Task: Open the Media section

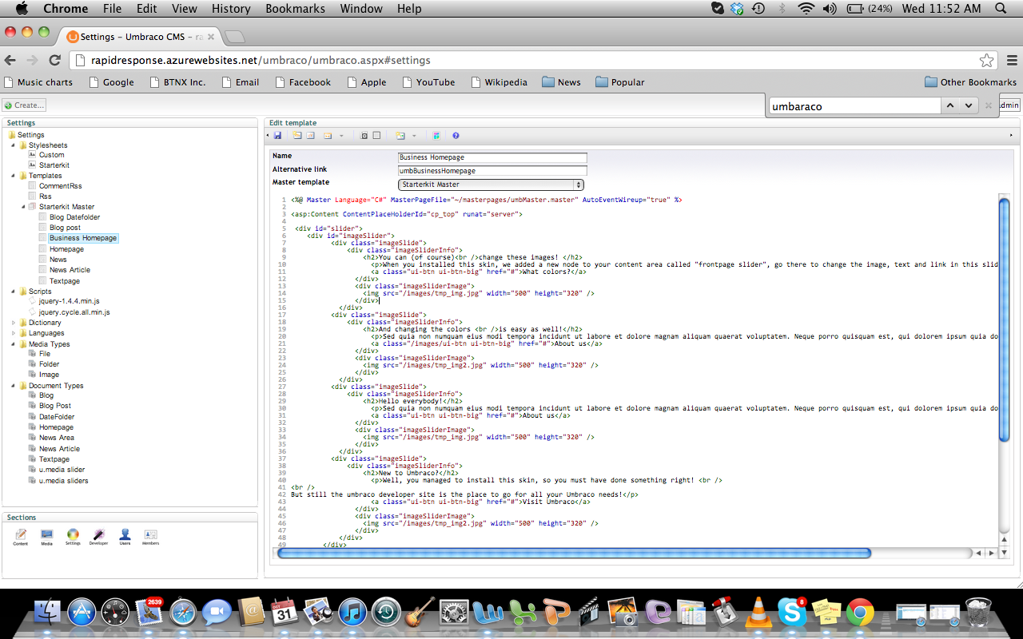Action: click(46, 537)
